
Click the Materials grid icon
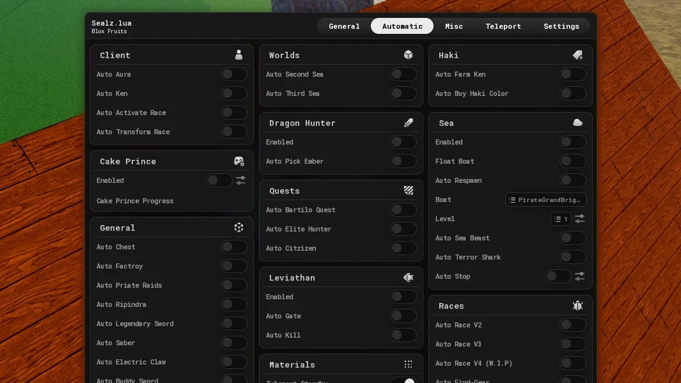(408, 364)
